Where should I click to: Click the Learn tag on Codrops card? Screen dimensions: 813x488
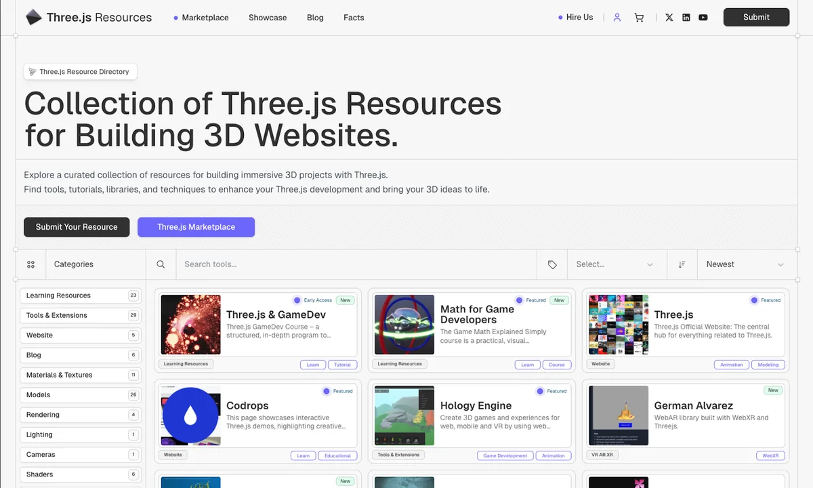click(303, 455)
